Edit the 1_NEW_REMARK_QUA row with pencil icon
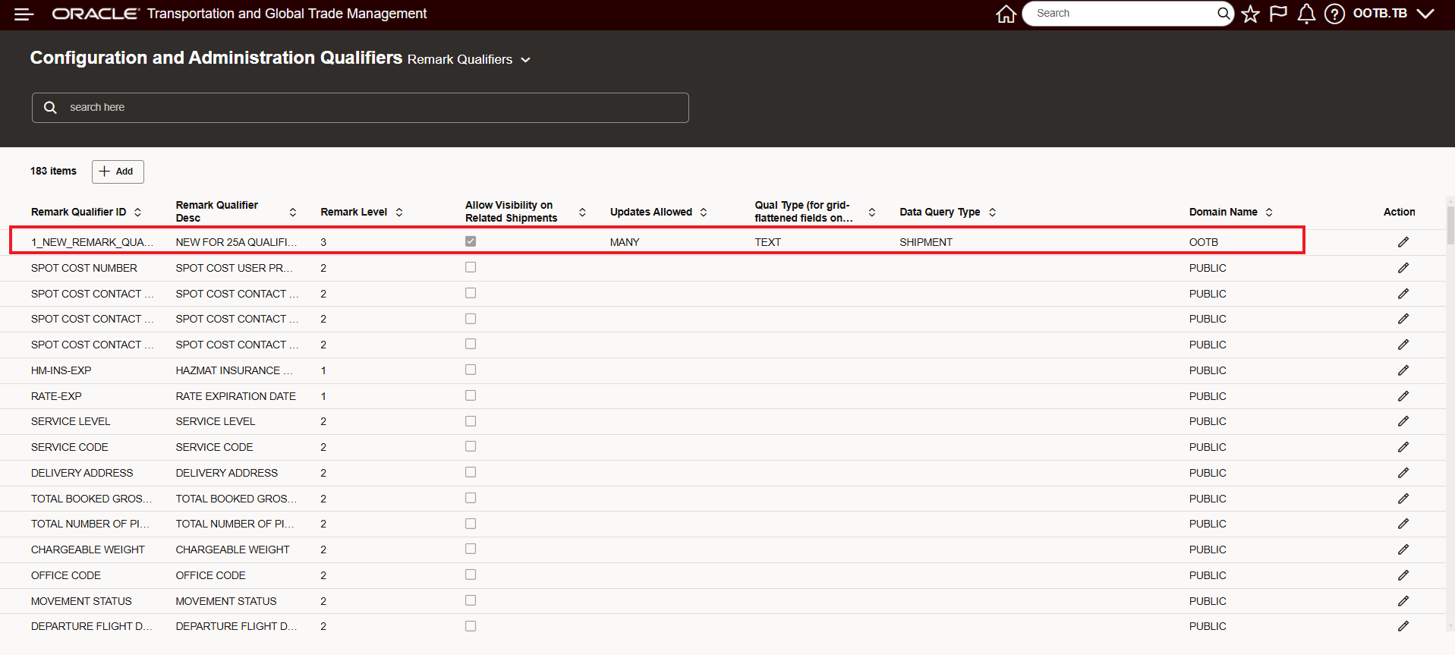 point(1403,242)
